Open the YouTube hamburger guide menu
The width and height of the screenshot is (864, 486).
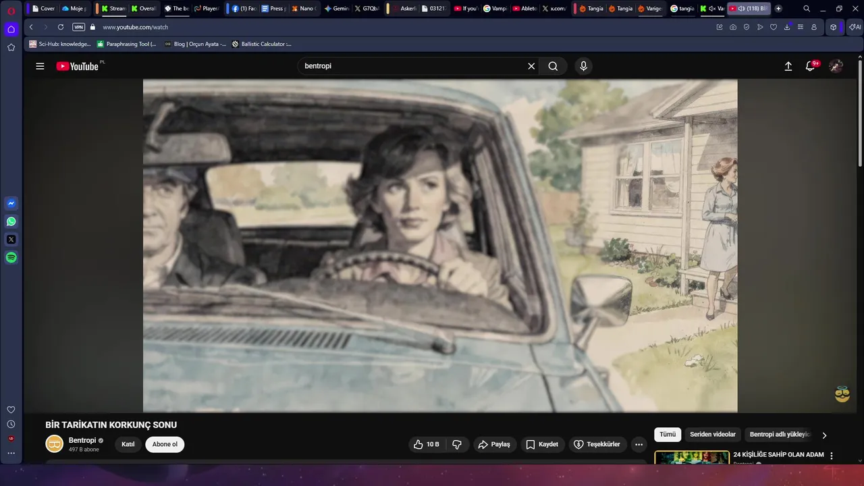click(x=40, y=66)
